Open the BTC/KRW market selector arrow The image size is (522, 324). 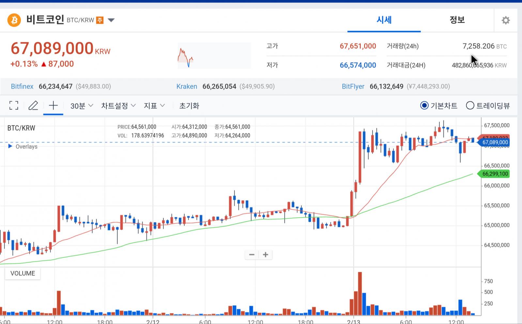111,20
